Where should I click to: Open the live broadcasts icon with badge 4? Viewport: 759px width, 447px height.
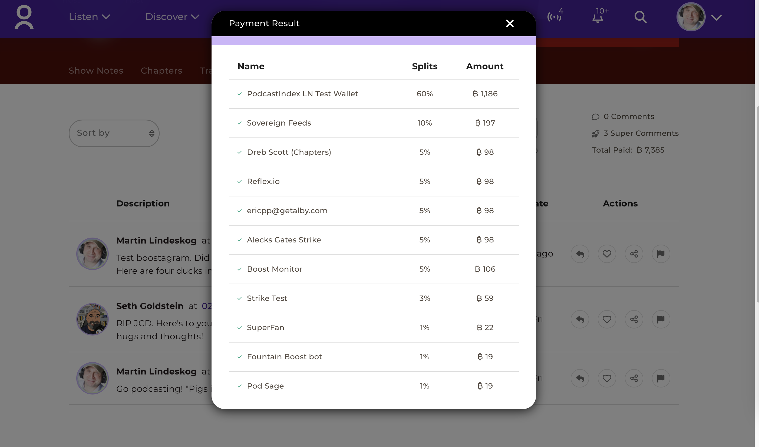(555, 16)
